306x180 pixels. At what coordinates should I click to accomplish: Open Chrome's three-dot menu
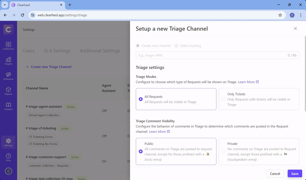[x=301, y=15]
